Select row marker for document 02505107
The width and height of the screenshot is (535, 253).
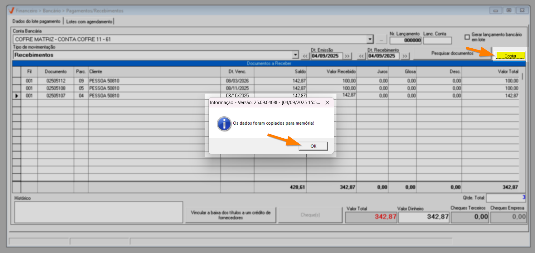(17, 96)
